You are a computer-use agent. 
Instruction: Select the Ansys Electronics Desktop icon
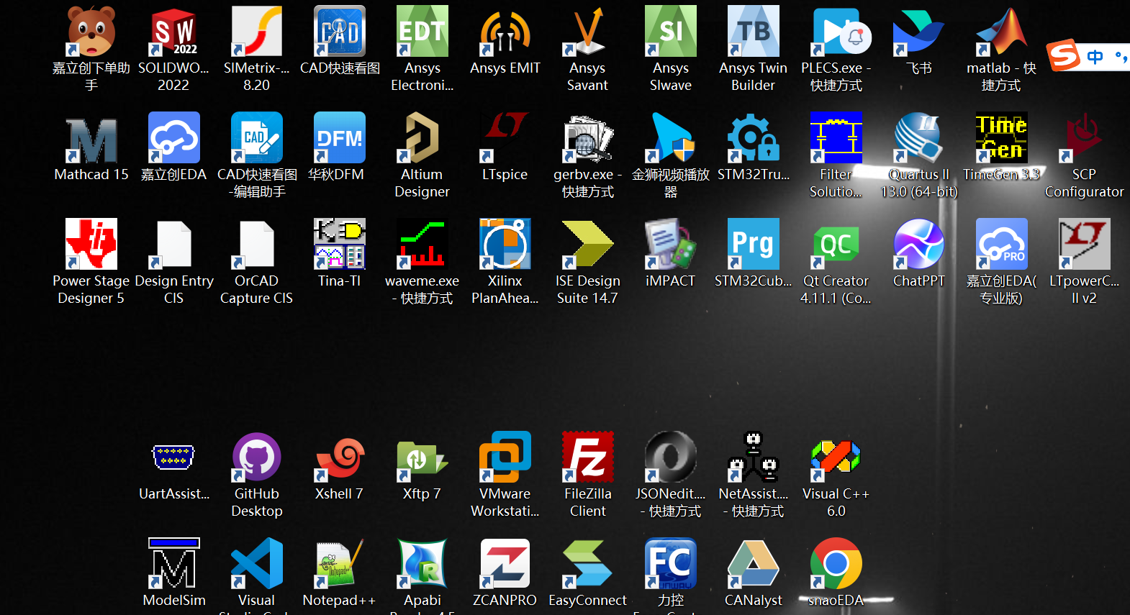422,32
